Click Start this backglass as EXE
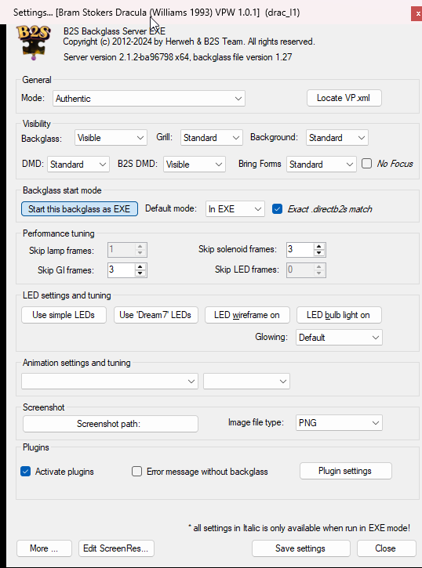 point(79,209)
